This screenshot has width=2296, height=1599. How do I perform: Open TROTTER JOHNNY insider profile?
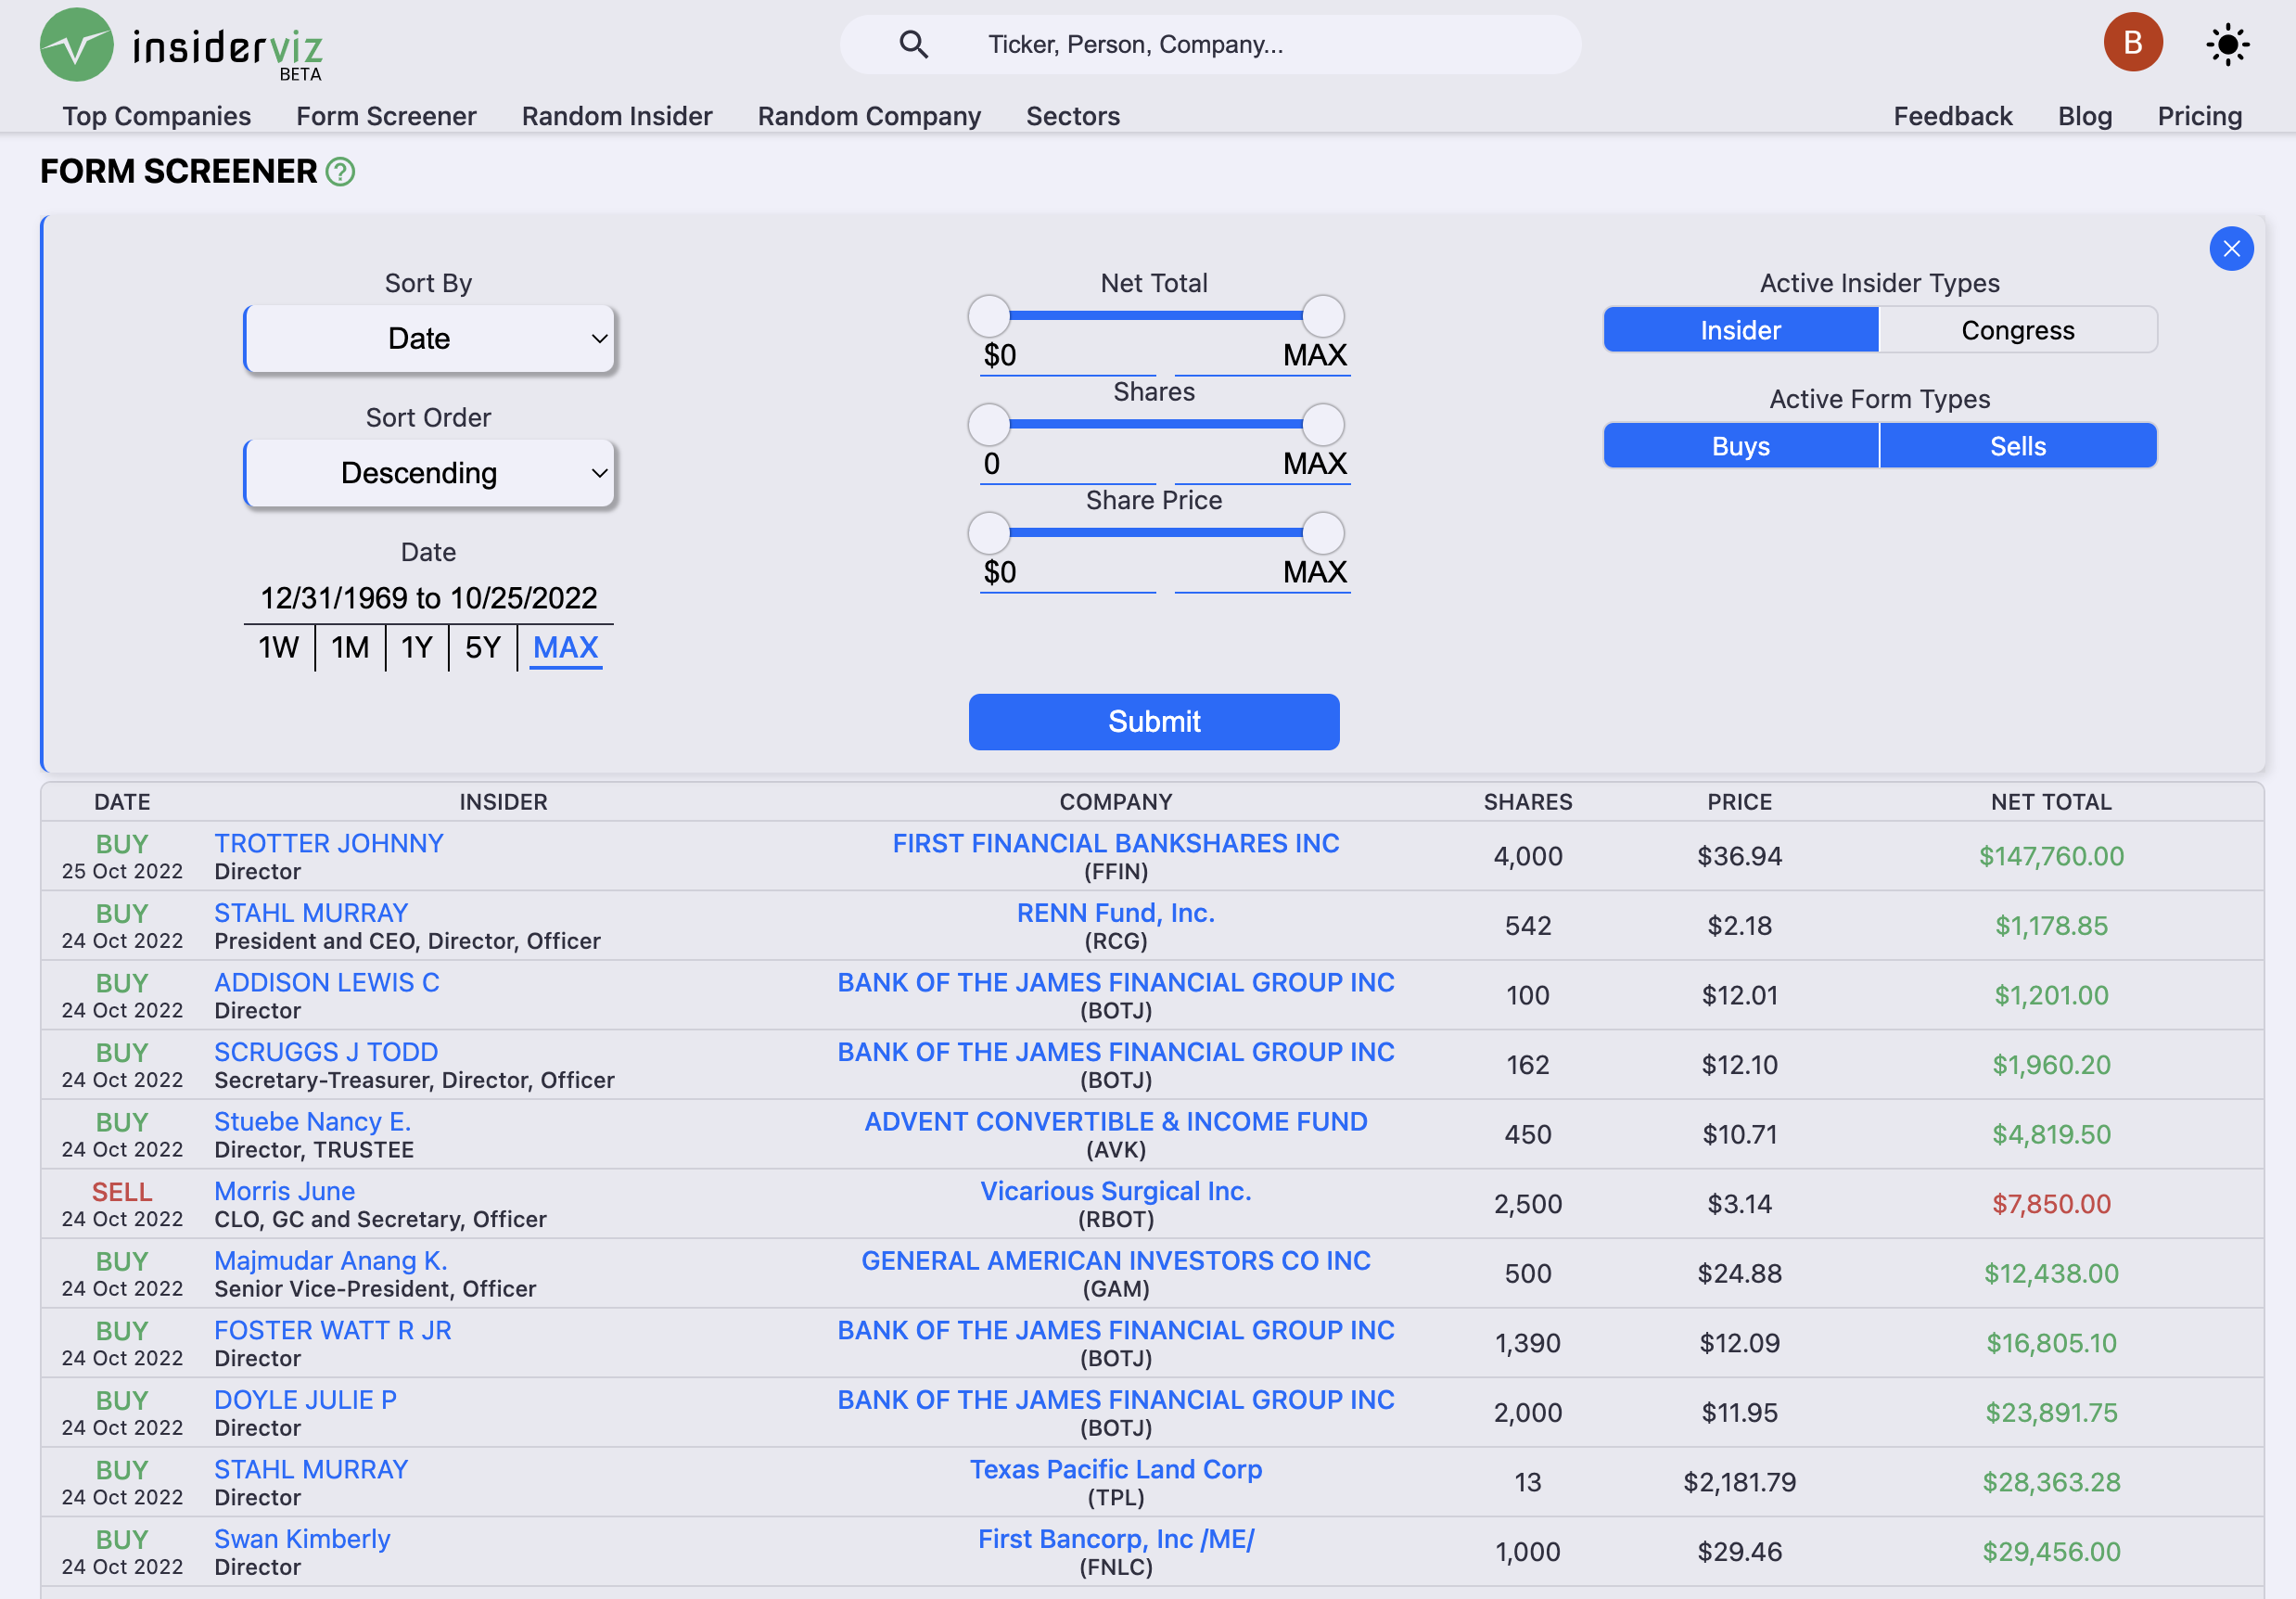(329, 843)
